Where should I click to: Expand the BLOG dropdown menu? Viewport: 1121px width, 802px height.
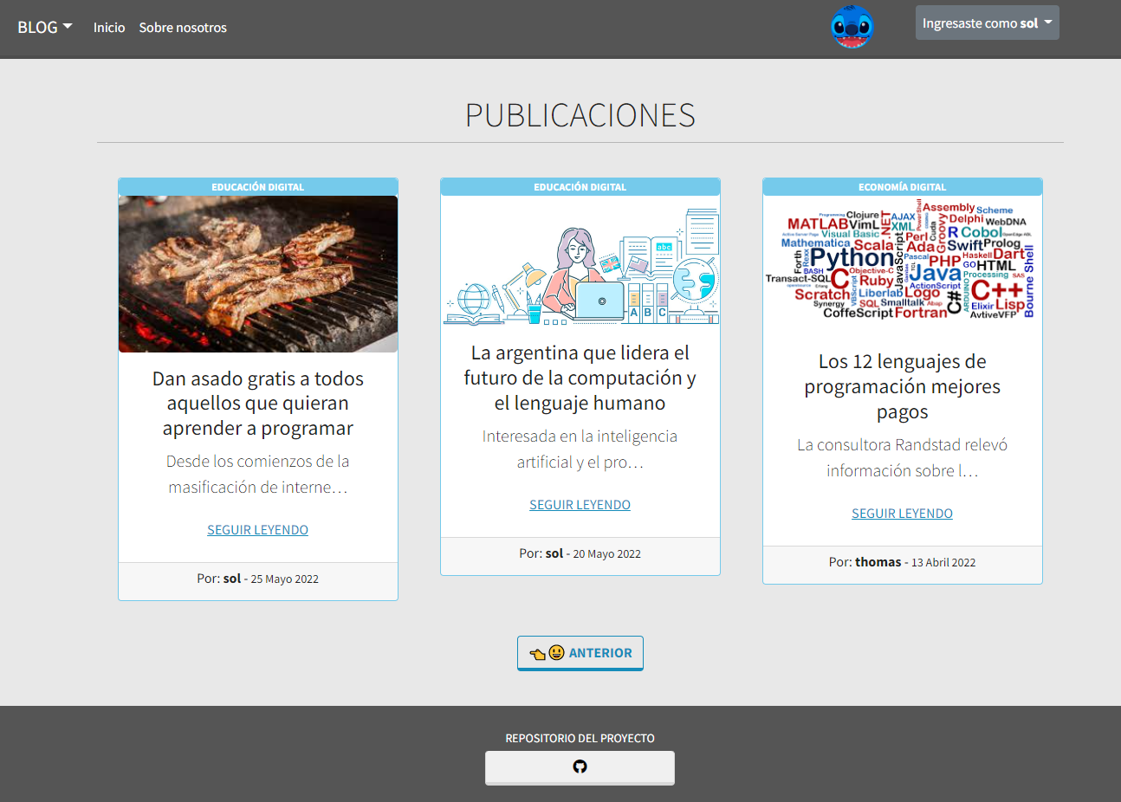(x=45, y=27)
